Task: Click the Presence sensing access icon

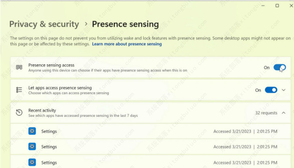Action: tap(19, 67)
